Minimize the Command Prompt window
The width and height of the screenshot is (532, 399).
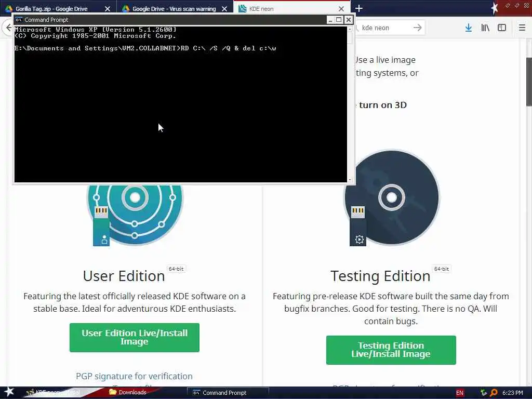330,20
